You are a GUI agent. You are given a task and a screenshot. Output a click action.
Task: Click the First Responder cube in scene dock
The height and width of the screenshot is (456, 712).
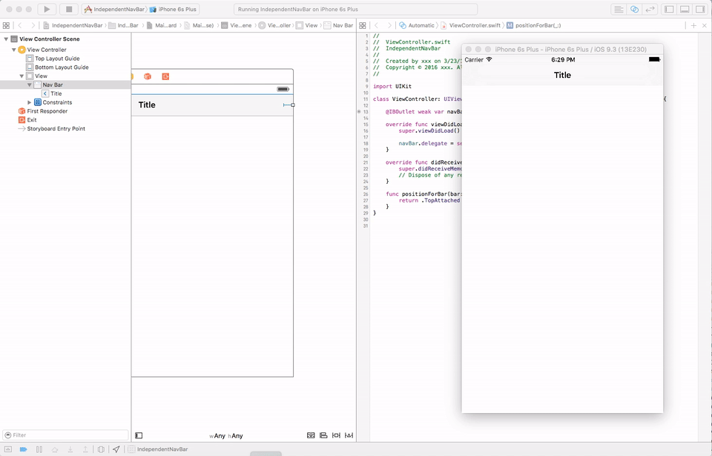coord(148,76)
